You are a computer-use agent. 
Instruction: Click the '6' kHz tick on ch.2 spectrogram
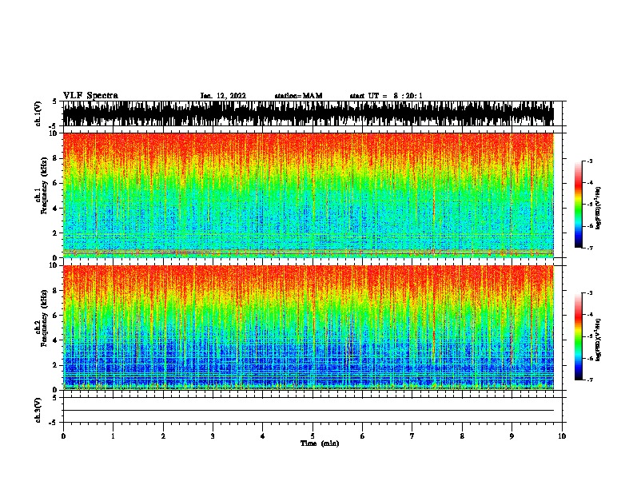tap(56, 316)
